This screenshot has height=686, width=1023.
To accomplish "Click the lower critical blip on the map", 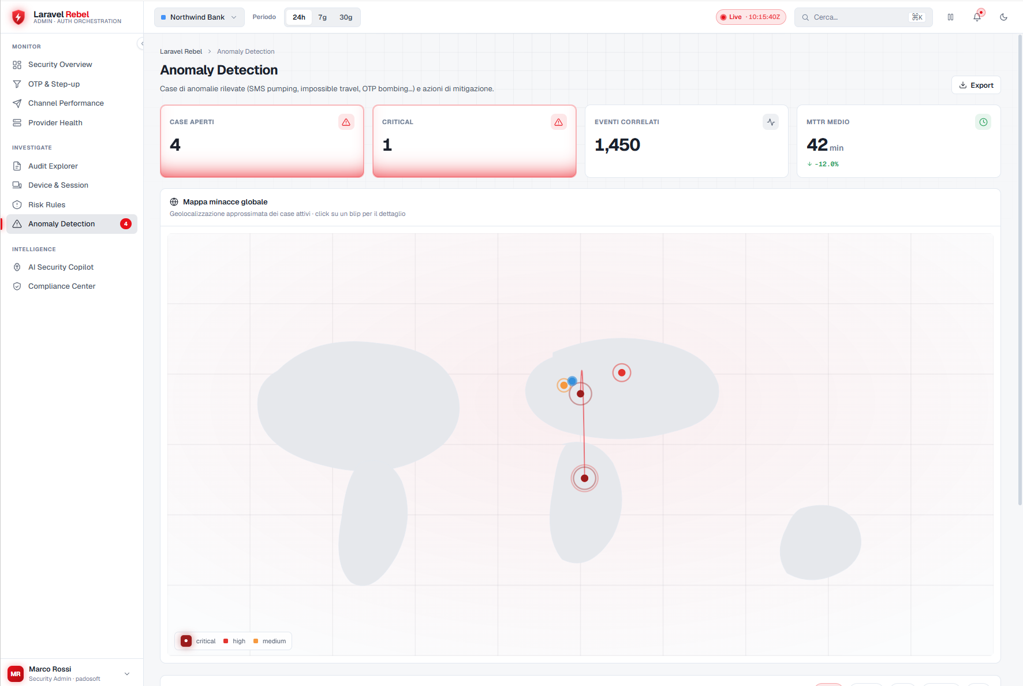I will [584, 478].
